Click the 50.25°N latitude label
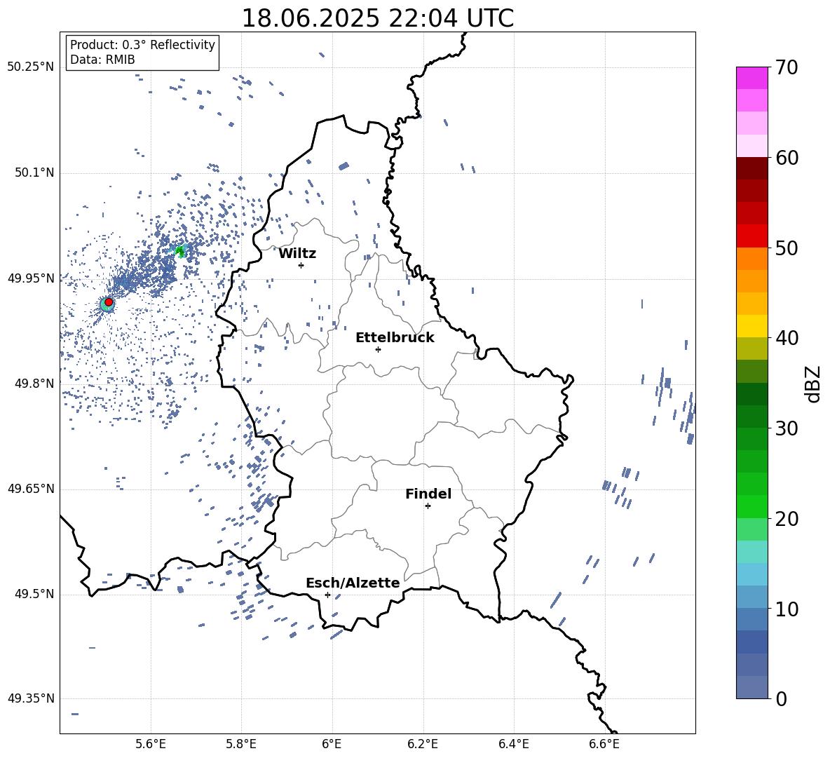 [x=31, y=67]
